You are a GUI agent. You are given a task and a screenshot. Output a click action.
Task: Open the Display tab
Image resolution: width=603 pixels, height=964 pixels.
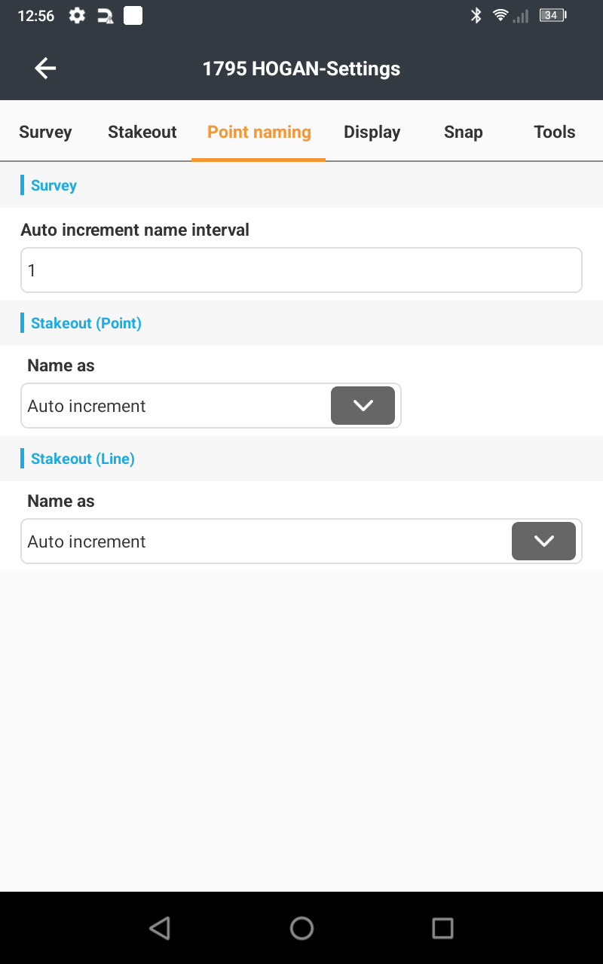point(372,132)
